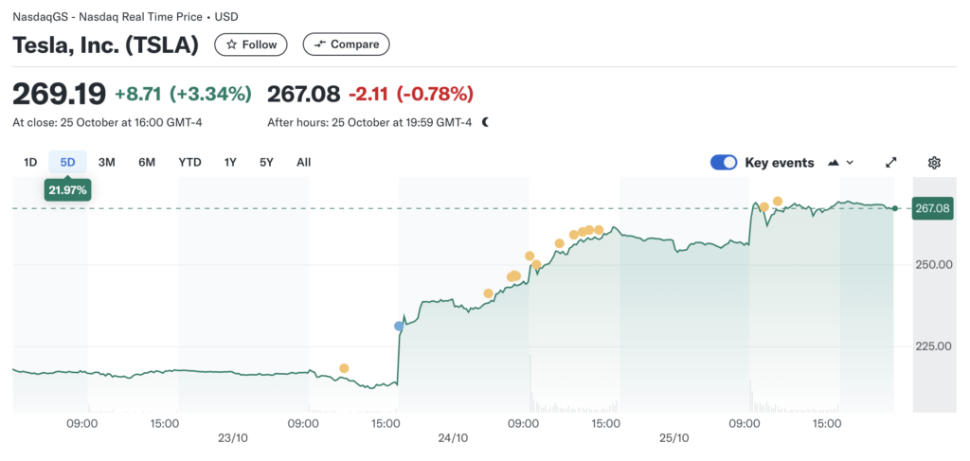This screenshot has height=461, width=970.
Task: Select the 1D time range
Action: tap(30, 162)
